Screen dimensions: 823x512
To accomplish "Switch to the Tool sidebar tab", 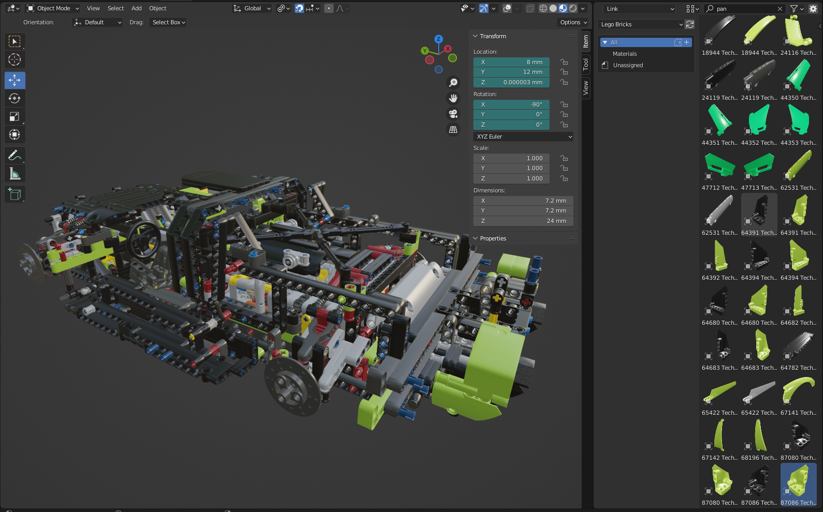I will 586,65.
